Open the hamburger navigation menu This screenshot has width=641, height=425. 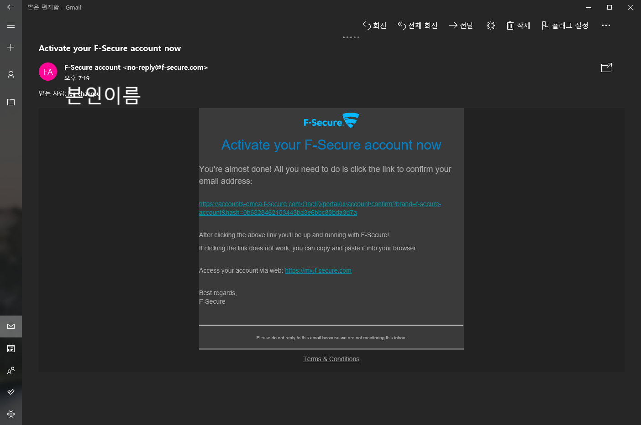pyautogui.click(x=11, y=26)
